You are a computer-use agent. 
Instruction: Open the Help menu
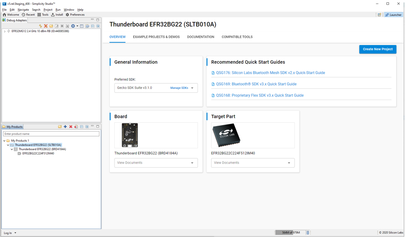(x=80, y=10)
